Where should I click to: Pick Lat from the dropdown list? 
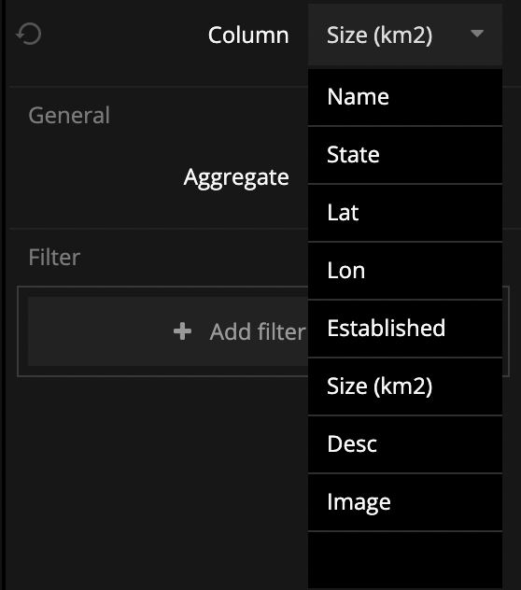point(405,213)
